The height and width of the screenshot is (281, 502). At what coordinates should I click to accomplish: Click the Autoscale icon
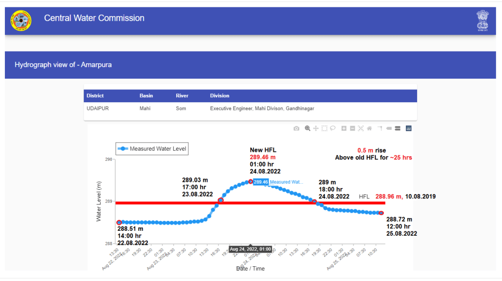(x=361, y=128)
